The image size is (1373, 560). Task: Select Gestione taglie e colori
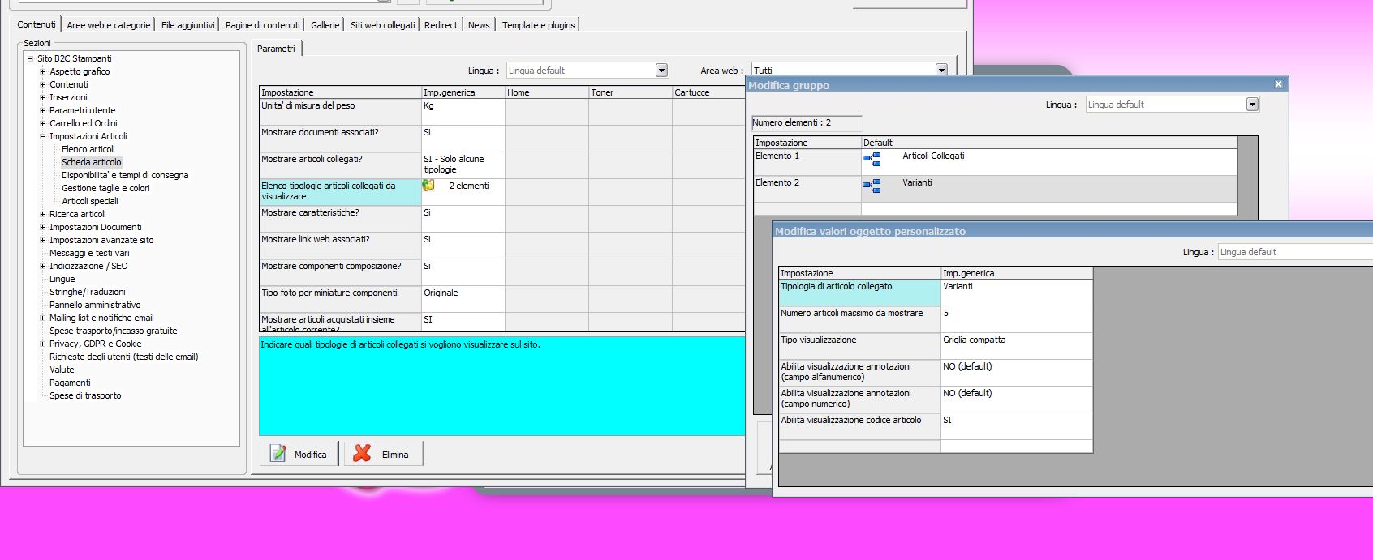click(x=105, y=188)
